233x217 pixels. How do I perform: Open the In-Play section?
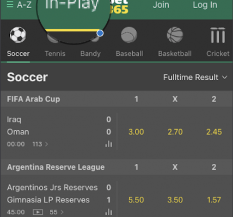(x=72, y=5)
